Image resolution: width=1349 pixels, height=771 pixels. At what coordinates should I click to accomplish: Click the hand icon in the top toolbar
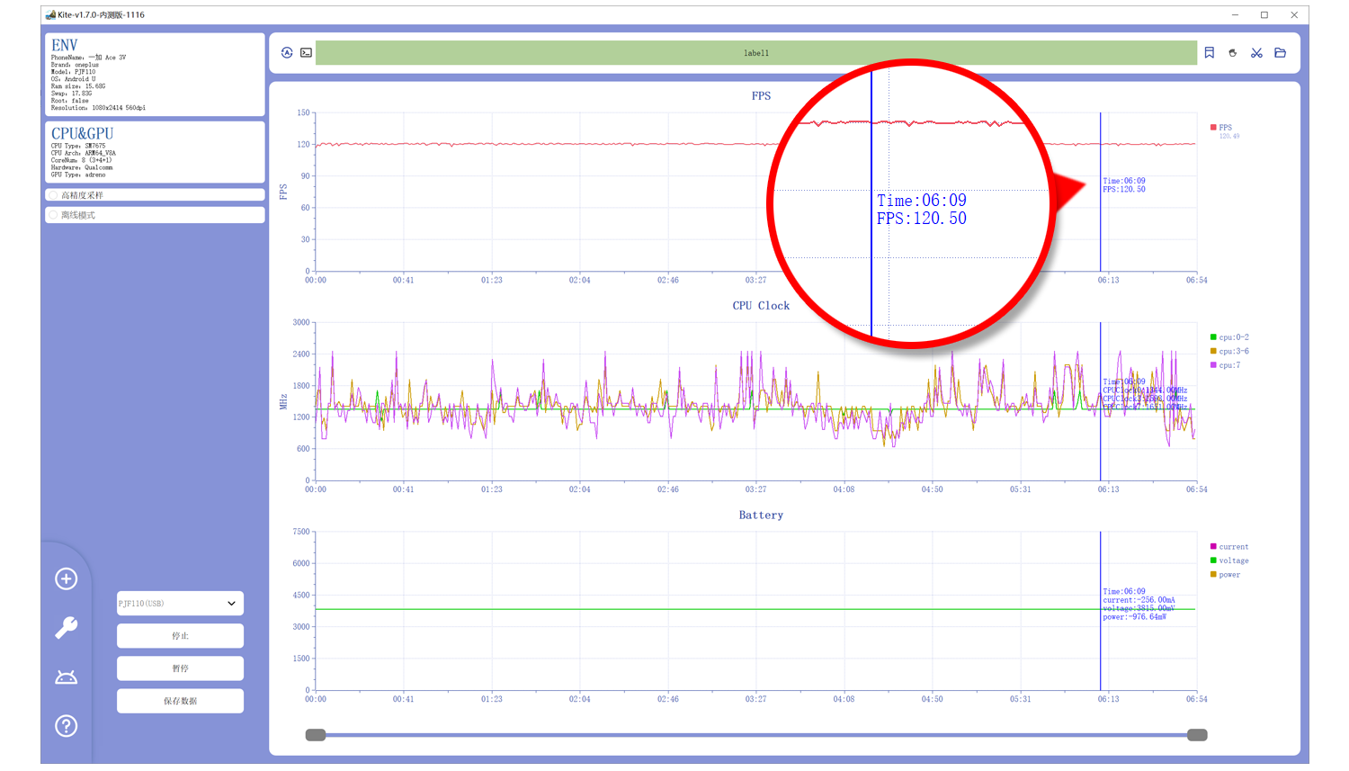[1233, 53]
